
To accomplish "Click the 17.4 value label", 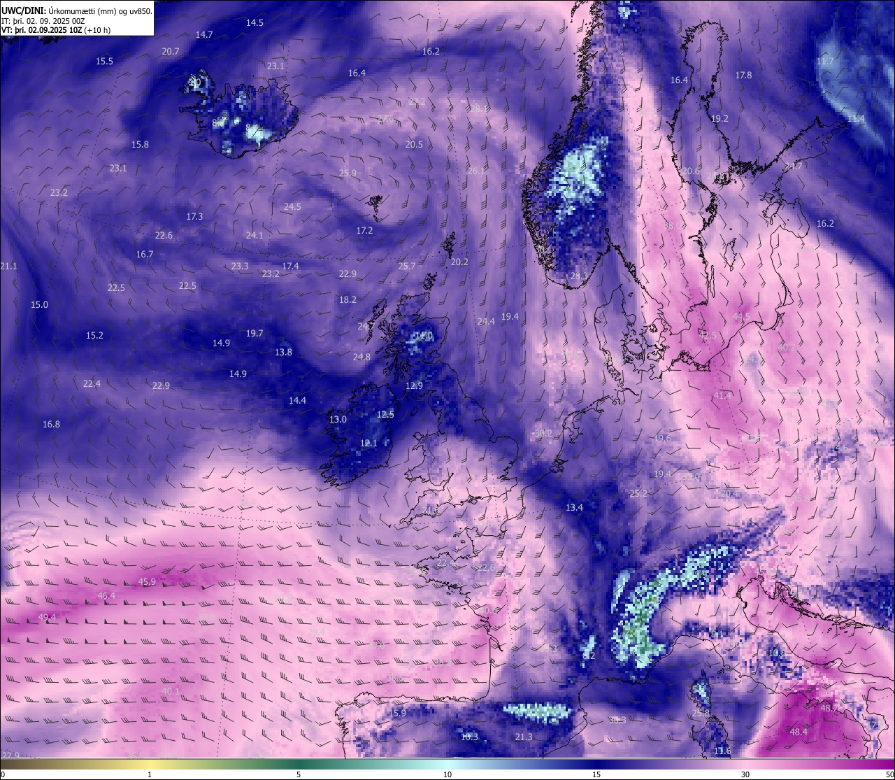I will [290, 266].
